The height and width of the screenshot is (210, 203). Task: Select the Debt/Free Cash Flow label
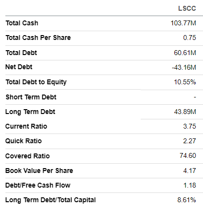coord(38,185)
